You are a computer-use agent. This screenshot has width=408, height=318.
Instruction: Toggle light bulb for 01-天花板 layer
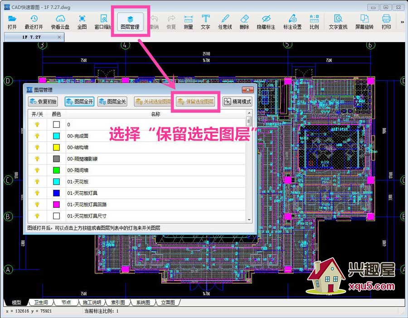point(37,182)
